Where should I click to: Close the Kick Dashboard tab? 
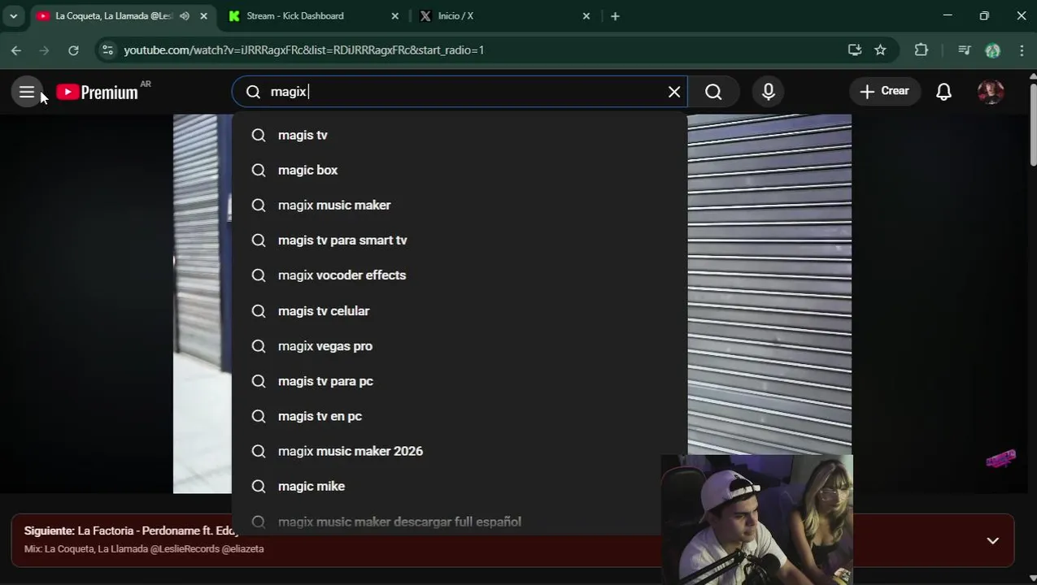(x=395, y=15)
